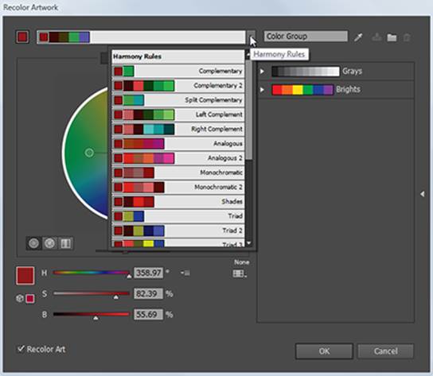This screenshot has width=433, height=376.
Task: Click the swatch library limit grid icon
Action: point(240,273)
